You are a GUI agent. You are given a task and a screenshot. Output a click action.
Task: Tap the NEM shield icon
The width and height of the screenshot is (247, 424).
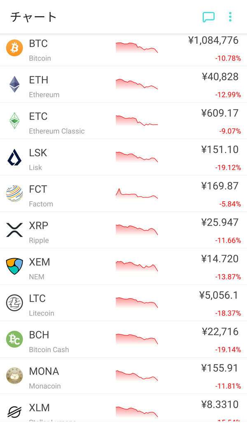click(14, 266)
